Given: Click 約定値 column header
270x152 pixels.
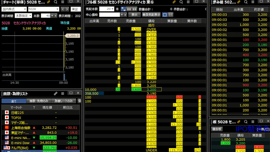Looking at the screenshot, I should coord(259,10).
